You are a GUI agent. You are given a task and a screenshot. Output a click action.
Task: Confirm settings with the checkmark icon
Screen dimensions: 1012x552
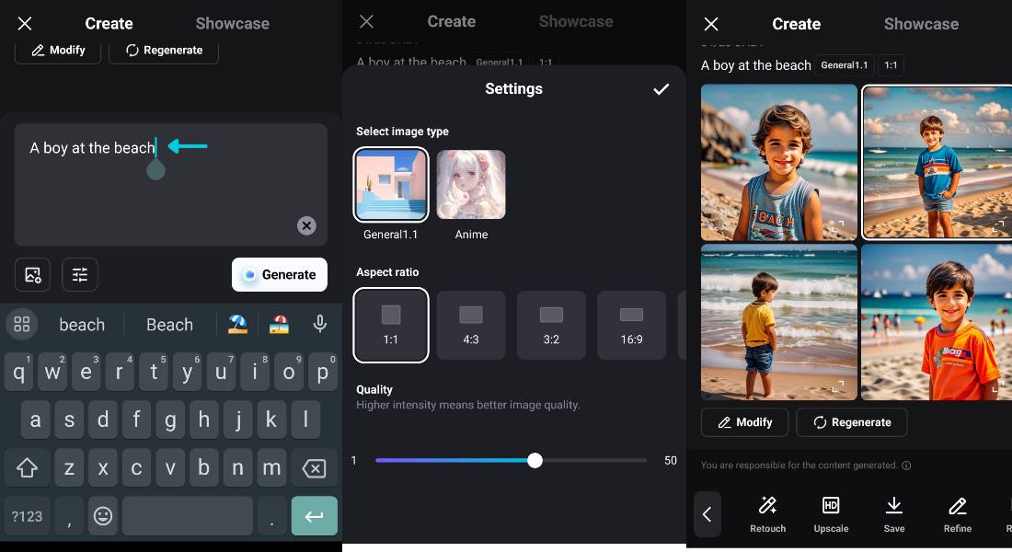click(x=661, y=89)
